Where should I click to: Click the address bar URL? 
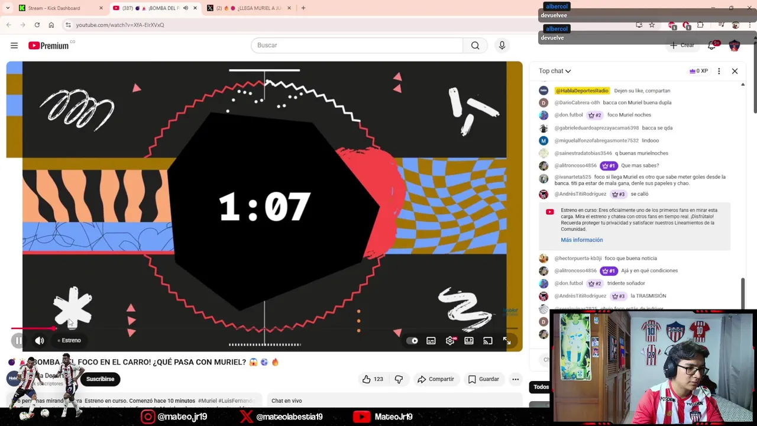120,25
